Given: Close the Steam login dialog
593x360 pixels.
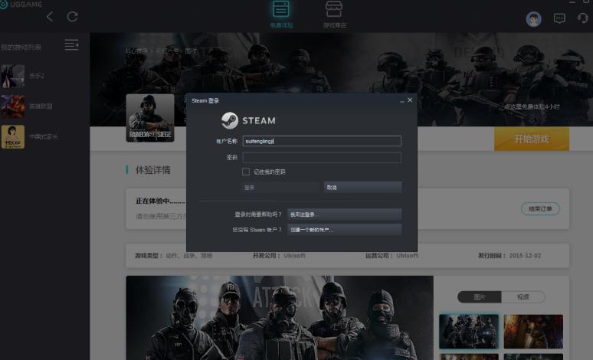Looking at the screenshot, I should coord(410,100).
